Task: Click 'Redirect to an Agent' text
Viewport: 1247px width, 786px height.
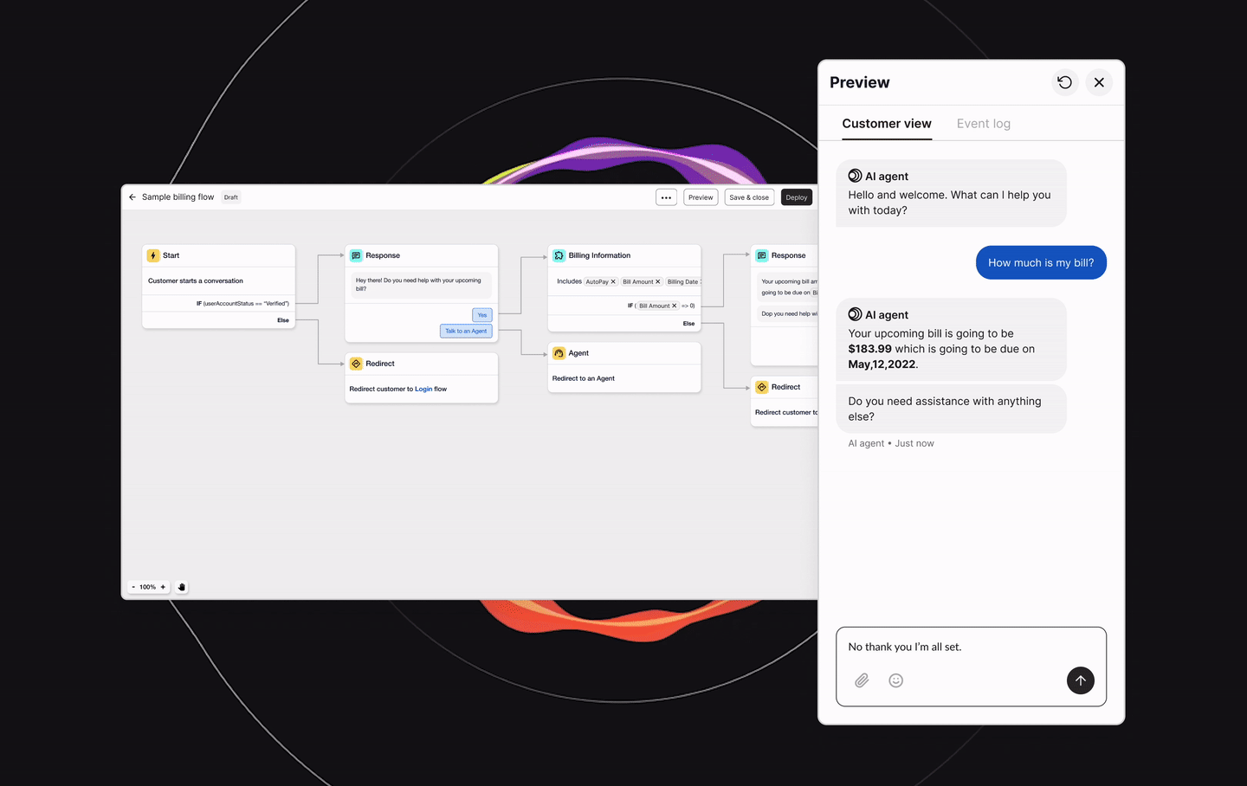Action: click(x=584, y=378)
